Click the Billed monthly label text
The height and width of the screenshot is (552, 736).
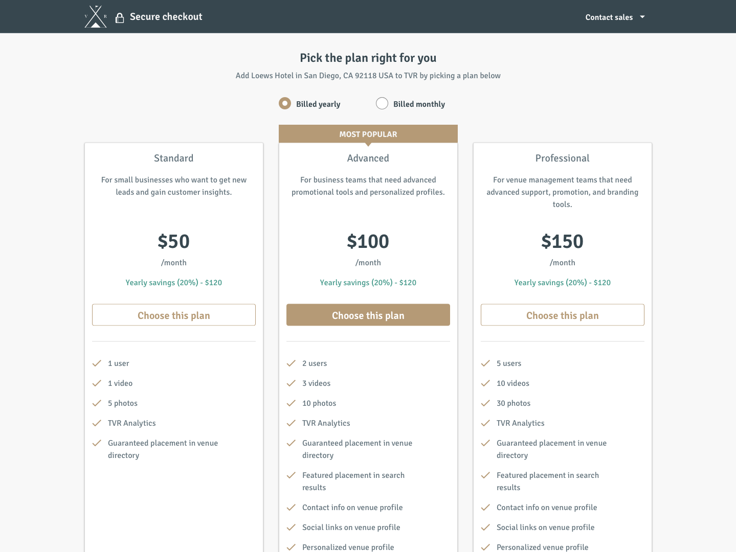(x=419, y=104)
